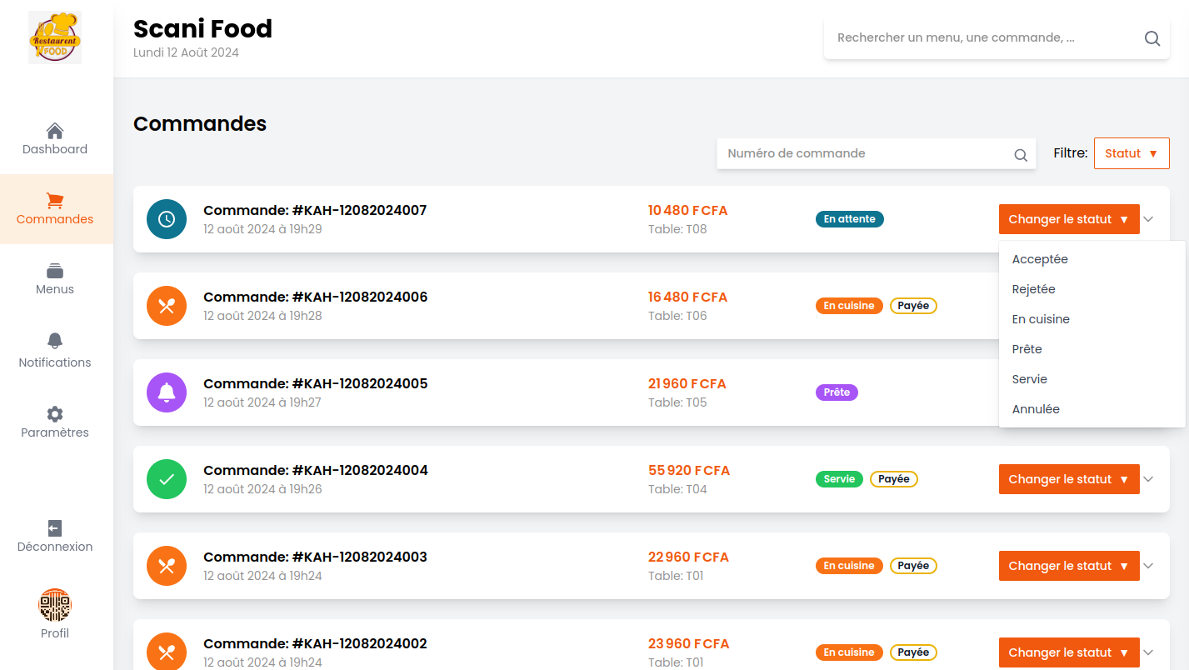
Task: Open Changer le statut for order KAH-12082024004
Action: click(1069, 479)
